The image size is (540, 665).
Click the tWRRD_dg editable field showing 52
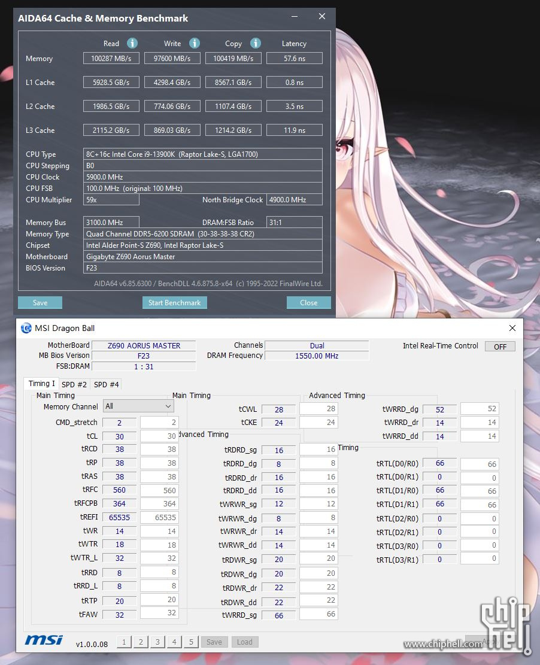coord(480,408)
